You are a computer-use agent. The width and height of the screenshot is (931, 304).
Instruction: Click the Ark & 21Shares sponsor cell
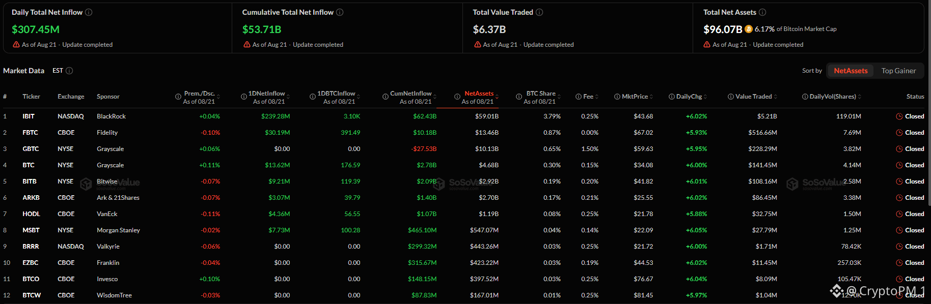click(x=118, y=198)
